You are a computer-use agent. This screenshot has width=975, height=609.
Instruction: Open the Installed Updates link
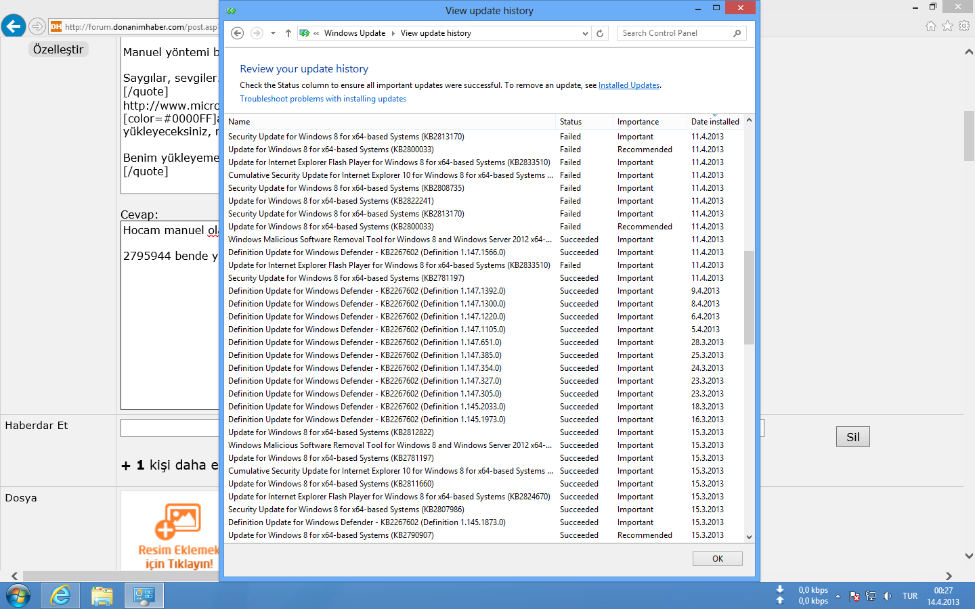click(629, 85)
